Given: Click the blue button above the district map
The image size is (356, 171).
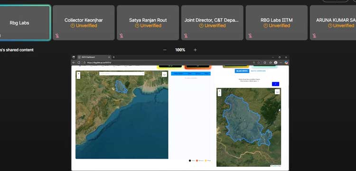Looking at the screenshot, I should (276, 84).
